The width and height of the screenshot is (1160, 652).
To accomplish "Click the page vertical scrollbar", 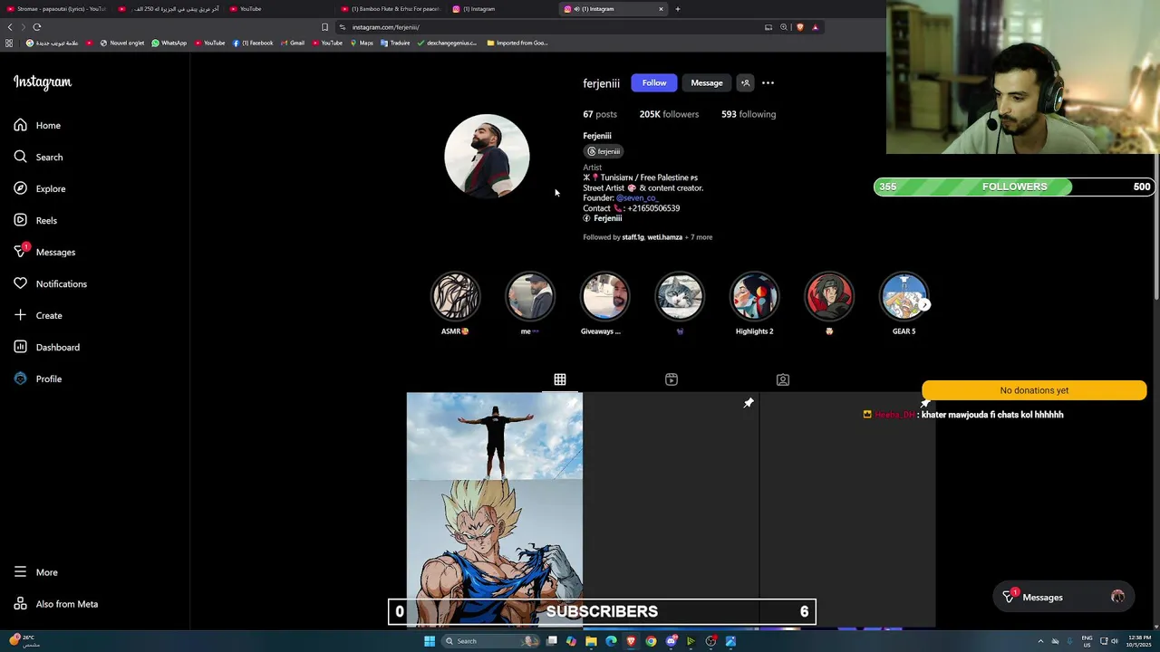I will click(x=1155, y=226).
